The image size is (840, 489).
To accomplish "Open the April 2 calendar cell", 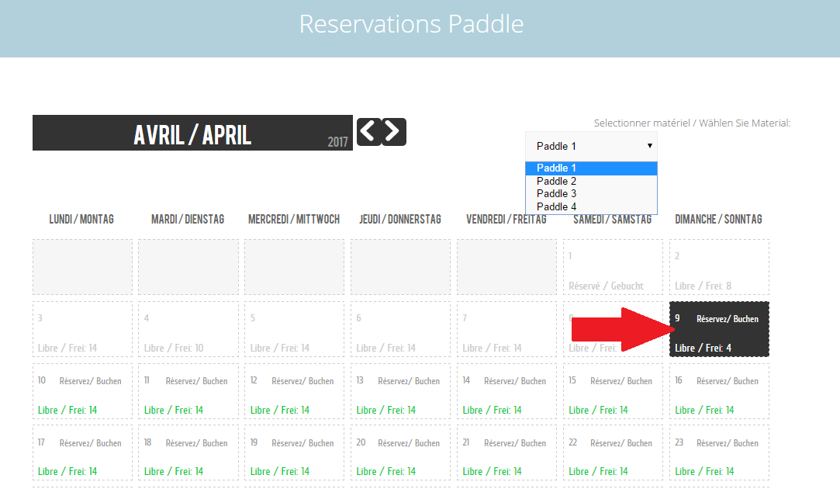I will point(719,267).
